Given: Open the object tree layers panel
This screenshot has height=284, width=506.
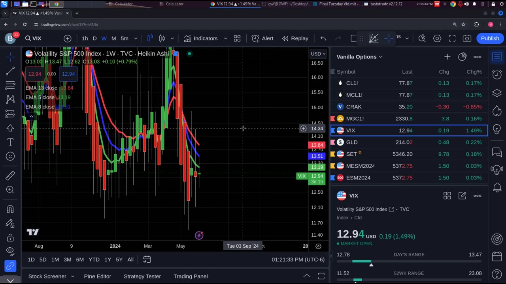Looking at the screenshot, I should 497,93.
